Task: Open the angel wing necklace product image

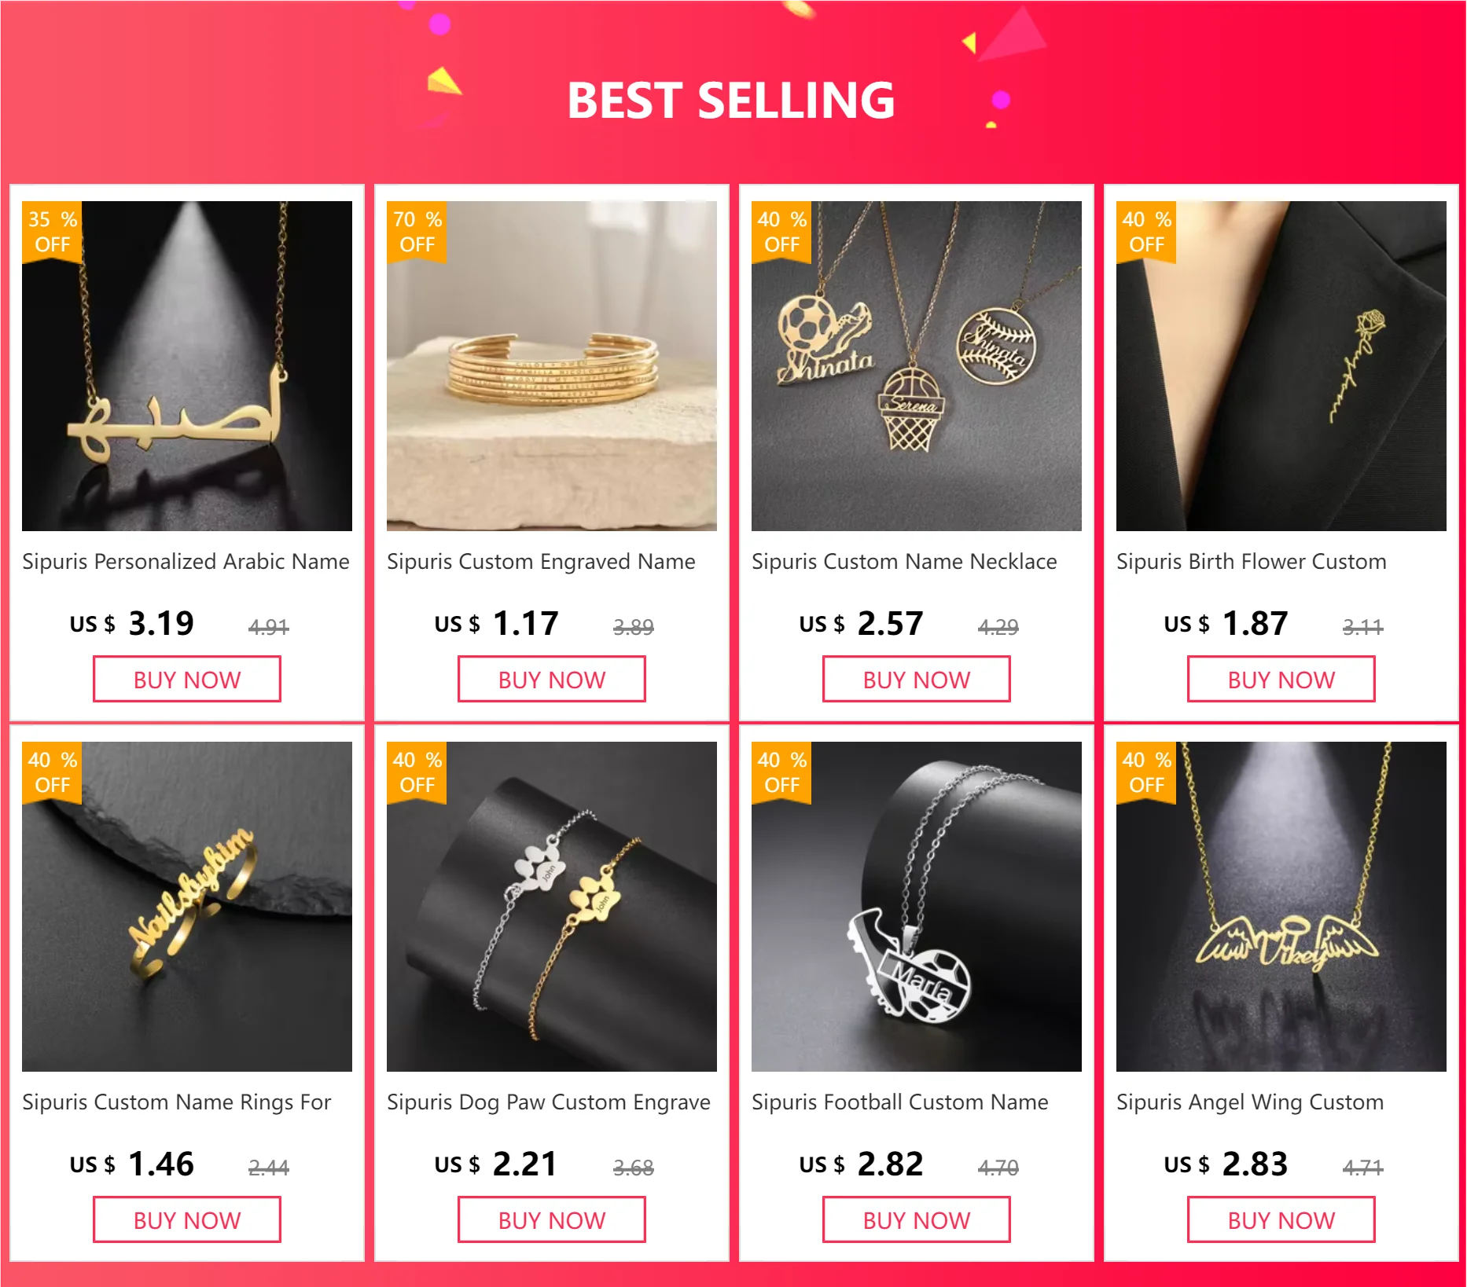Action: (1281, 906)
